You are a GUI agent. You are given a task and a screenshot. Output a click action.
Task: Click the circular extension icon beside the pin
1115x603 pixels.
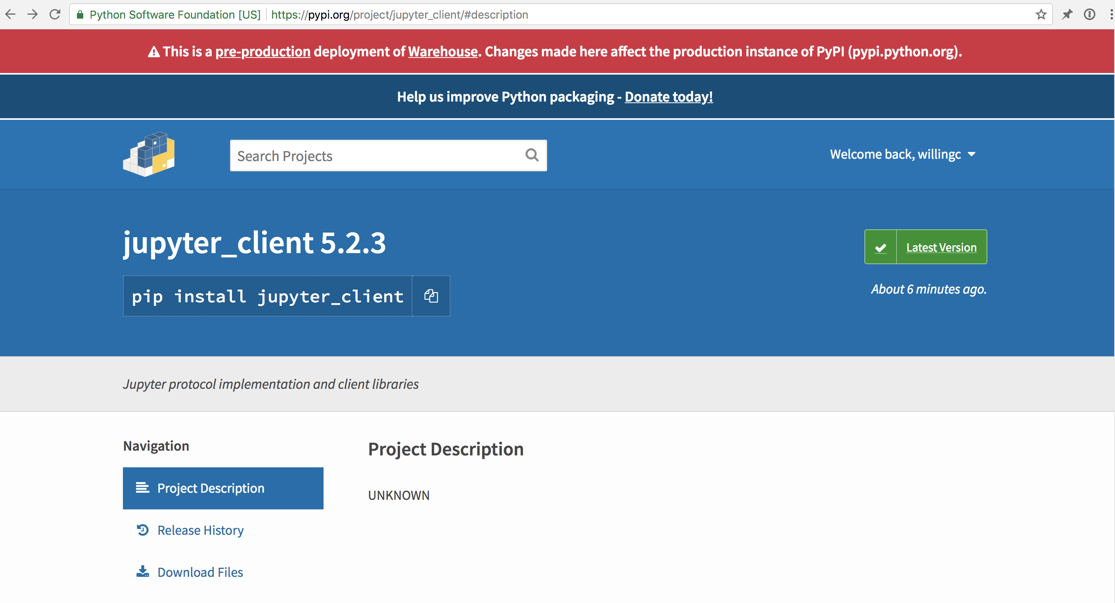click(1090, 14)
